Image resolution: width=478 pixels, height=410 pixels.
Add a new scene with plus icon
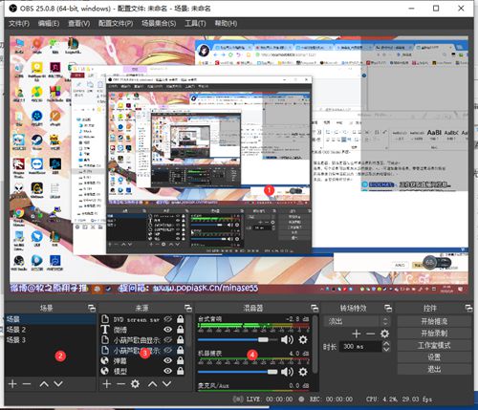pyautogui.click(x=12, y=384)
